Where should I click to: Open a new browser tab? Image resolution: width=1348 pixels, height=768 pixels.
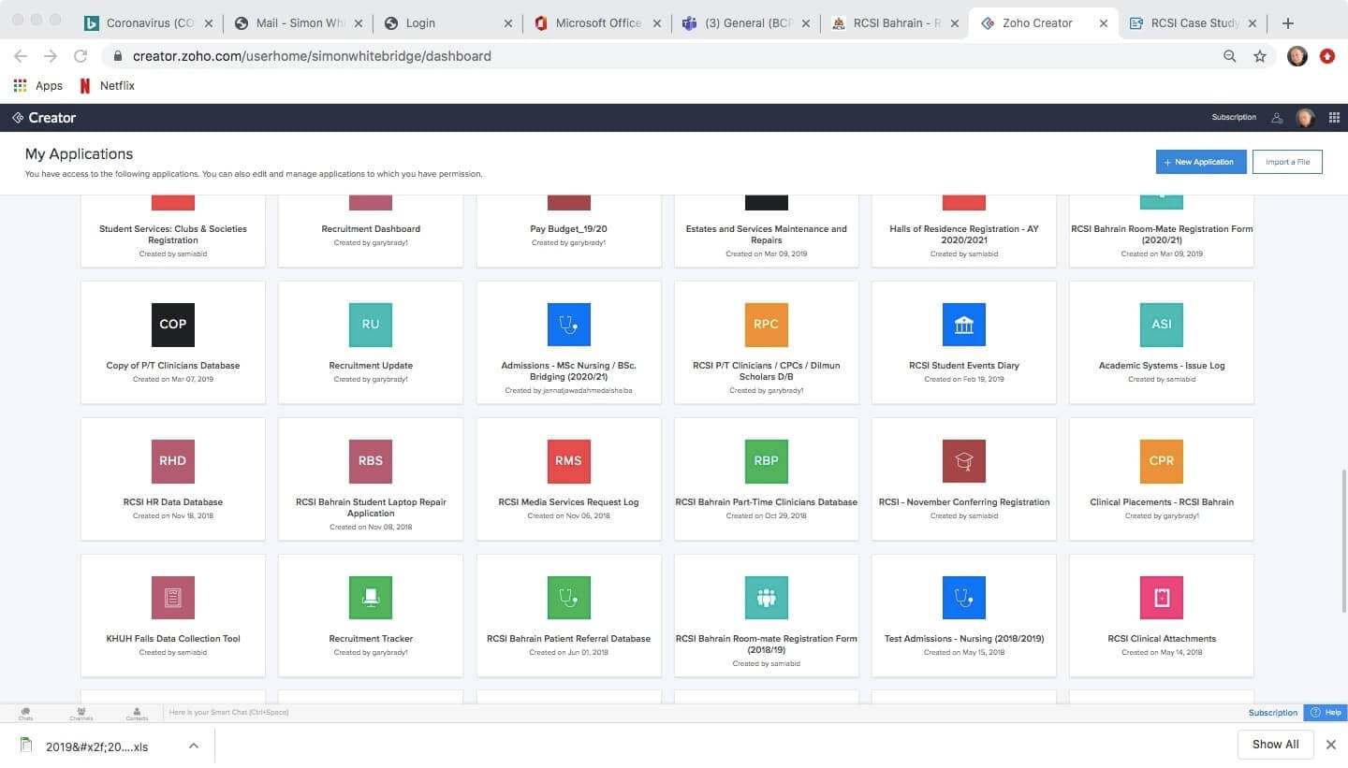coord(1288,22)
